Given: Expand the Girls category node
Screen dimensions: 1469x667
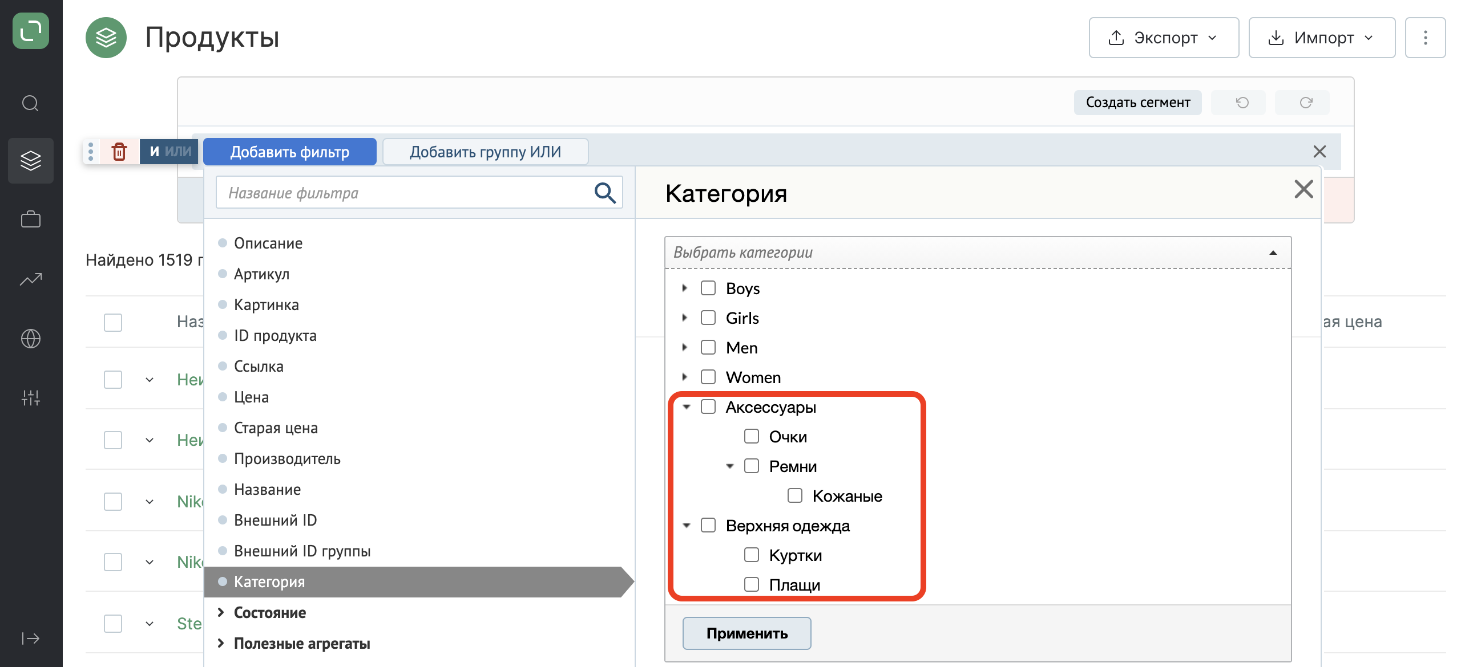Looking at the screenshot, I should click(x=685, y=318).
